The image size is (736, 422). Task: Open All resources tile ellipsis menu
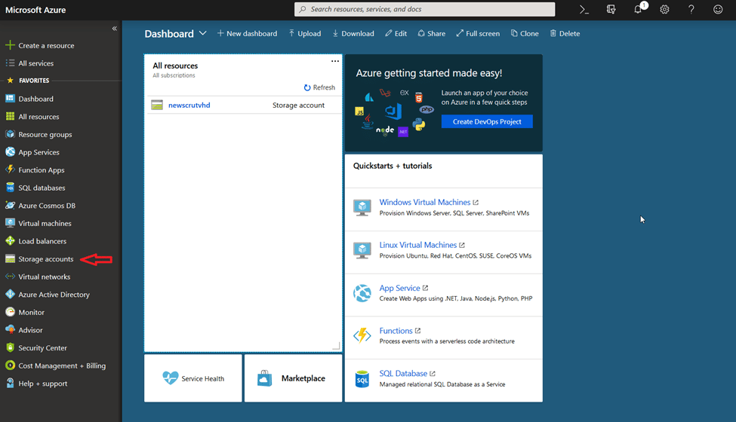pyautogui.click(x=334, y=61)
